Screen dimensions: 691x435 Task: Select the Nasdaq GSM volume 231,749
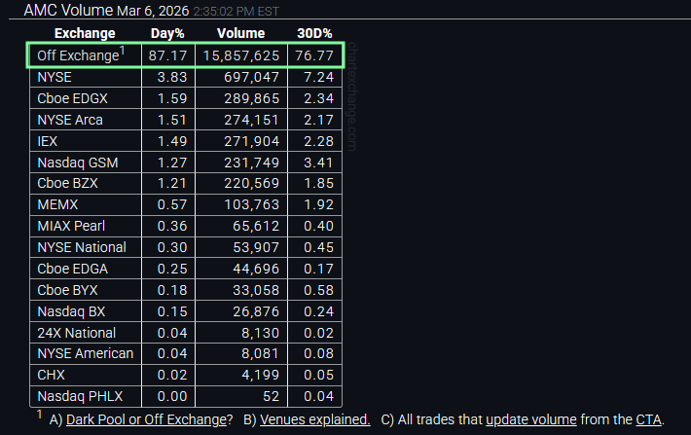[x=252, y=163]
